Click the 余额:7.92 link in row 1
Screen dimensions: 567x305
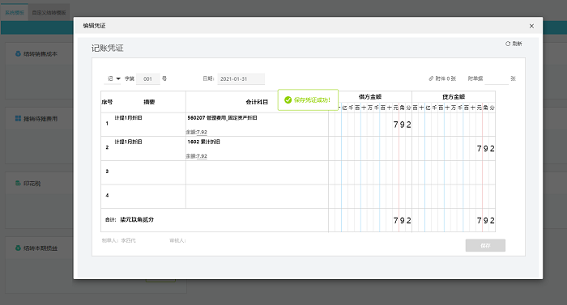point(196,132)
